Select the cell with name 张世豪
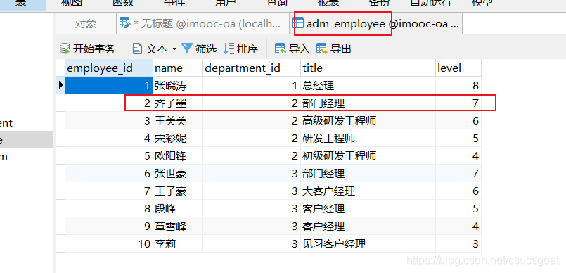The height and width of the screenshot is (273, 566). tap(178, 174)
